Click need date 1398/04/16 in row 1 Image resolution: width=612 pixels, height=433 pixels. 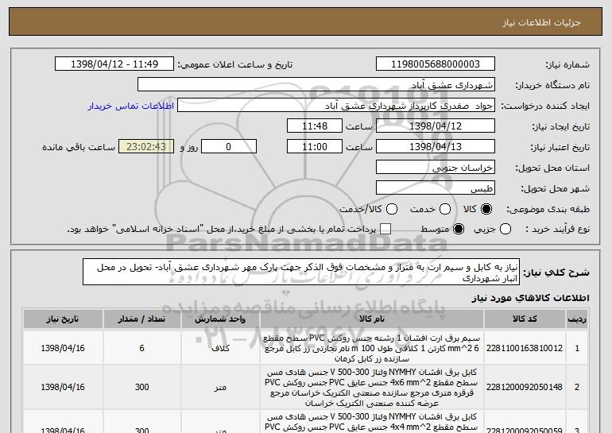pos(63,348)
